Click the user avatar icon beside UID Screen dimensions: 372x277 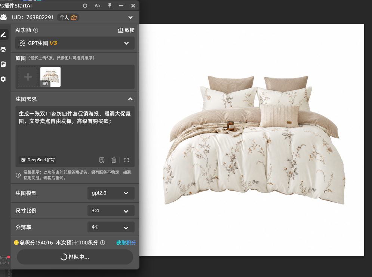pyautogui.click(x=4, y=17)
